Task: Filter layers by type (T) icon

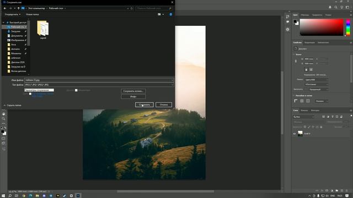Action: click(x=333, y=117)
